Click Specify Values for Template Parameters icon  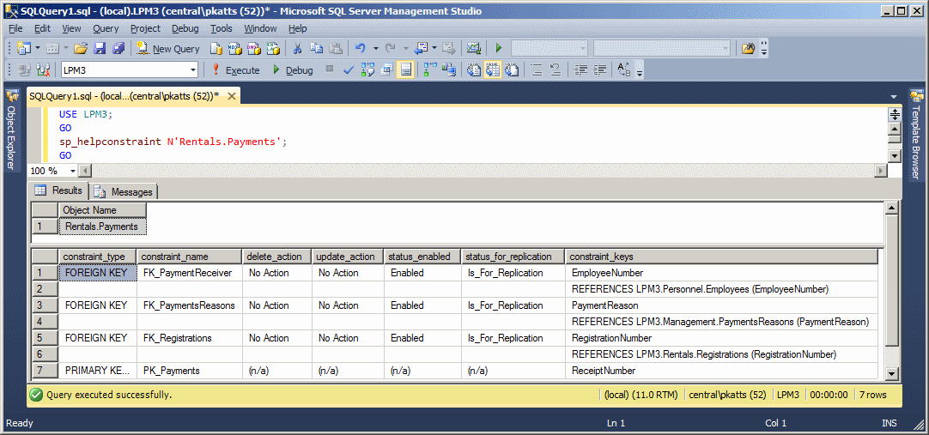coord(624,70)
